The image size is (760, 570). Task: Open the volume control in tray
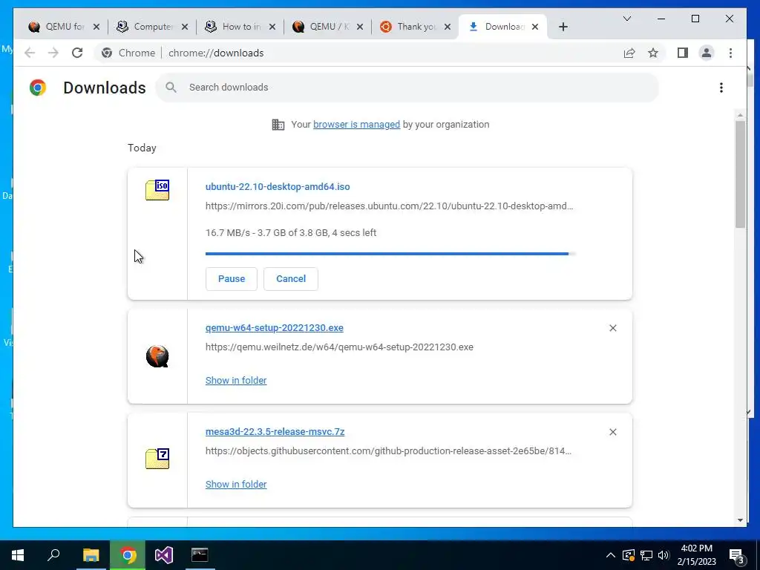tap(664, 555)
